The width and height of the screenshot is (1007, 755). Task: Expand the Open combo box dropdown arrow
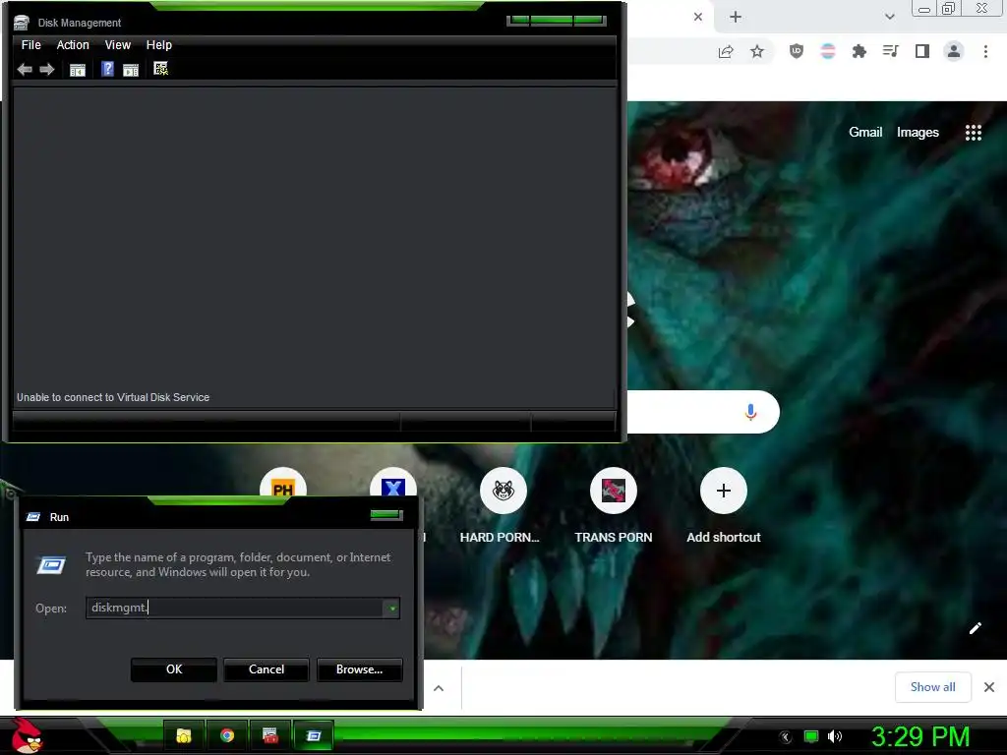coord(391,608)
